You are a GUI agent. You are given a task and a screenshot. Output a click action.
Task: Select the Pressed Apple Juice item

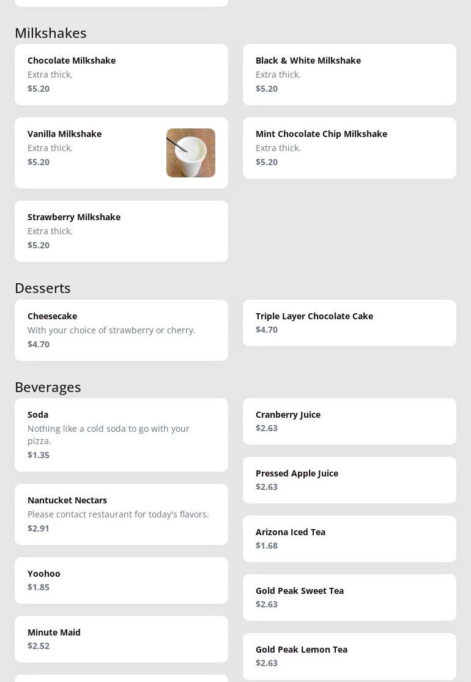349,480
